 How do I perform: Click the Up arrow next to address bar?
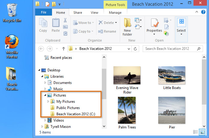64,49
